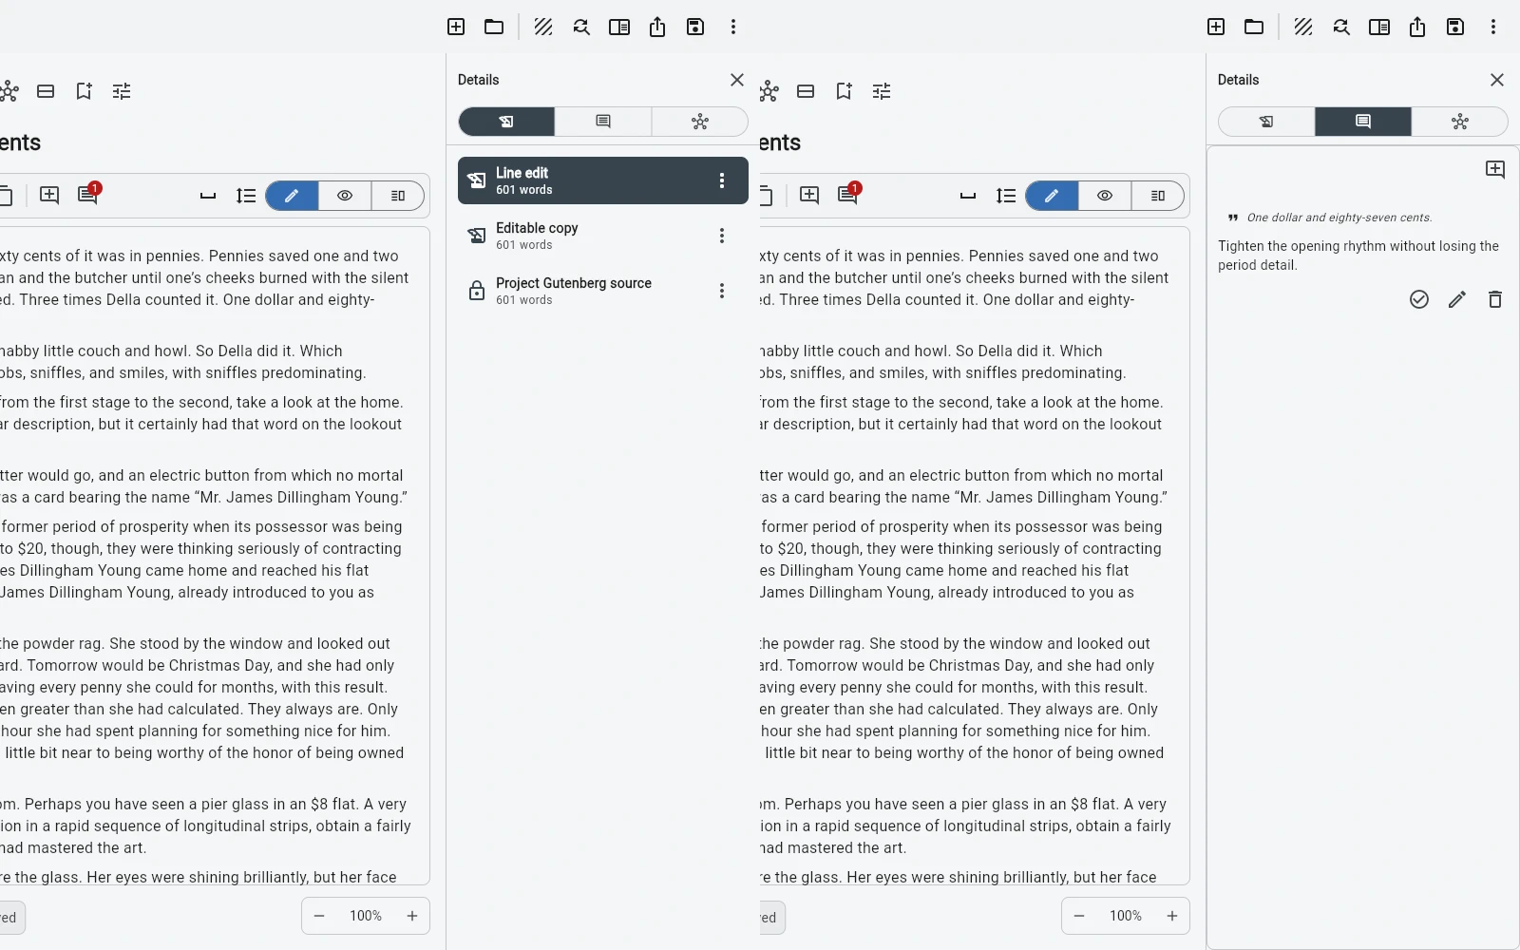1520x950 pixels.
Task: Switch to graph tab in right Details panel
Action: pos(1460,122)
